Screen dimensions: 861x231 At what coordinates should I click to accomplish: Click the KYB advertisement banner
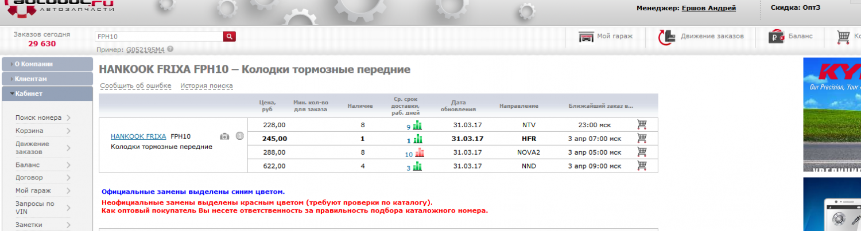pos(832,115)
